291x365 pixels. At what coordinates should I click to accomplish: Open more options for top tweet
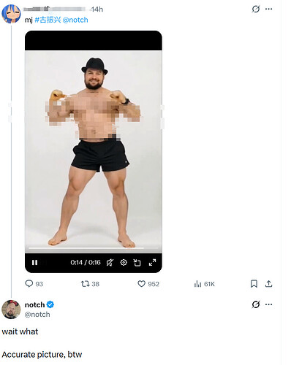coord(268,9)
